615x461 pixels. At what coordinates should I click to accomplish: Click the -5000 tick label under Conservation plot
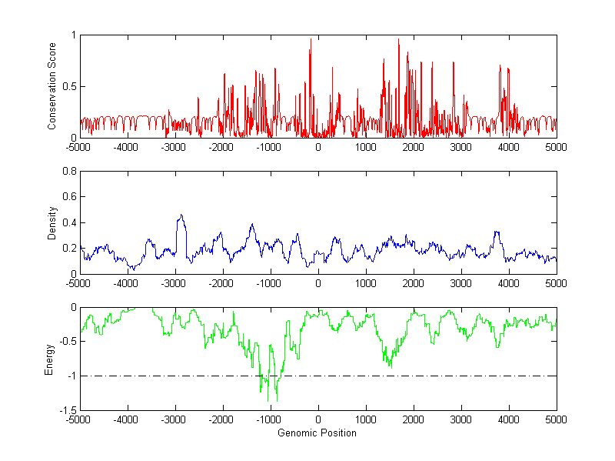pos(78,147)
